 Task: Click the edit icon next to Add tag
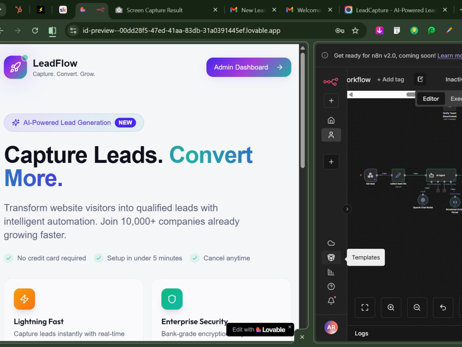[x=420, y=79]
